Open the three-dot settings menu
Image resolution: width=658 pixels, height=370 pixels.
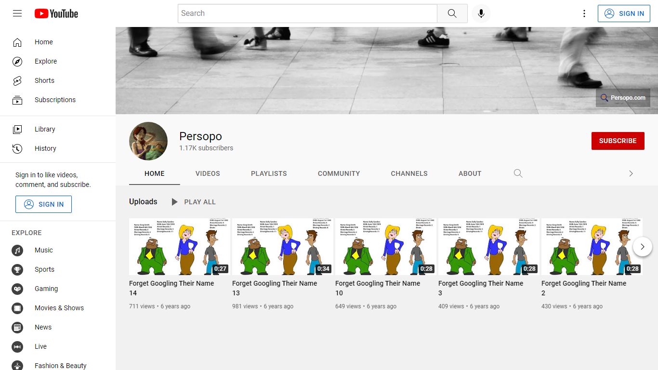click(x=584, y=13)
